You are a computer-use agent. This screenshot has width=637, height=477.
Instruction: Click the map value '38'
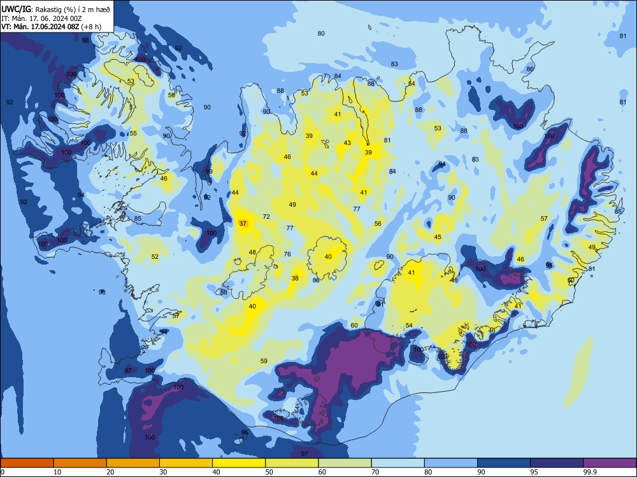(x=295, y=279)
